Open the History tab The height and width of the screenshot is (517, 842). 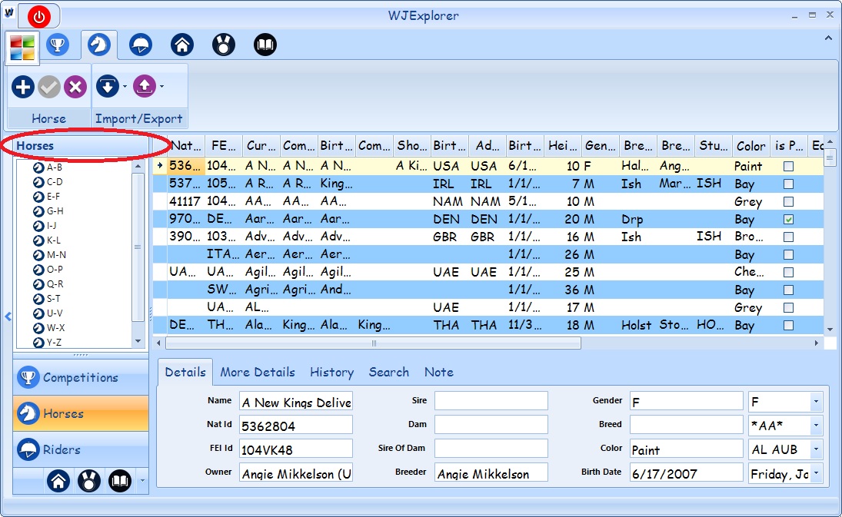[x=331, y=373]
